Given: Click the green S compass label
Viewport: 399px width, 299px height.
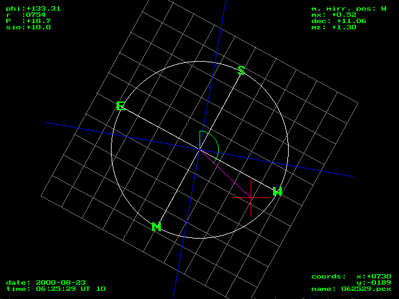Looking at the screenshot, I should click(241, 70).
